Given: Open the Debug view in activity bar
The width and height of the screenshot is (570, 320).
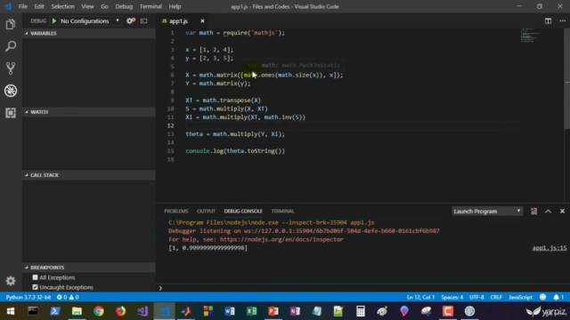Looking at the screenshot, I should coord(11,91).
